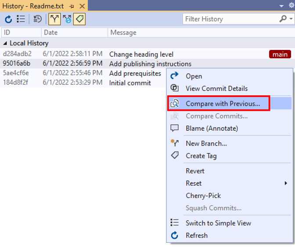
Task: Toggle the branch graph filter button
Action: pos(54,19)
